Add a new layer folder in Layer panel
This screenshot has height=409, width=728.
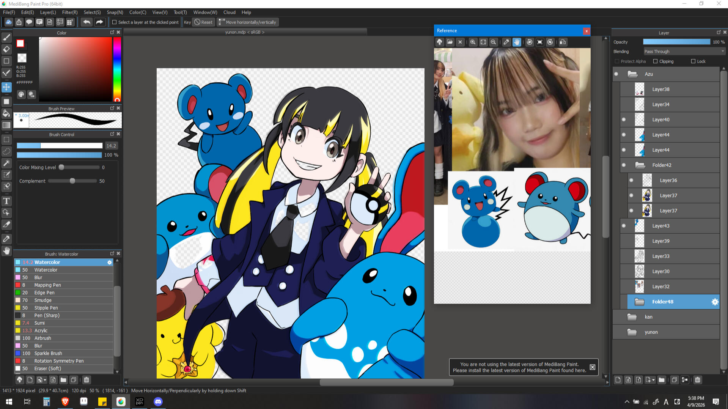[662, 380]
